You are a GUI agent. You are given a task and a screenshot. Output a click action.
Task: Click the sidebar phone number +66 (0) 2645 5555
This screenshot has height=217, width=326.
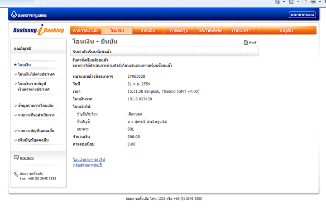(x=42, y=179)
